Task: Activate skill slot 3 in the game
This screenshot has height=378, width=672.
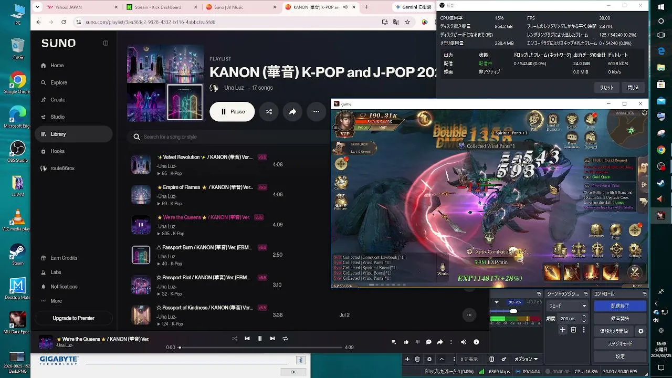Action: point(591,272)
